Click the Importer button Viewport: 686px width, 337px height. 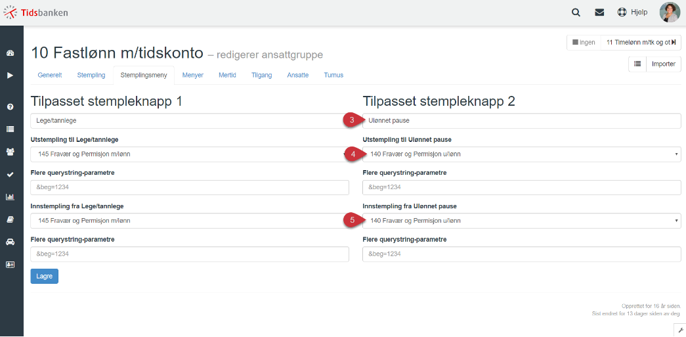pyautogui.click(x=663, y=64)
